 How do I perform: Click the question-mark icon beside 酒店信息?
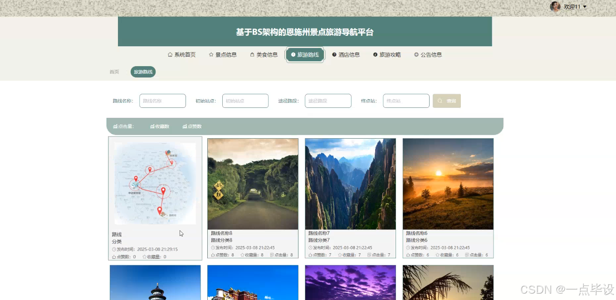pyautogui.click(x=334, y=54)
